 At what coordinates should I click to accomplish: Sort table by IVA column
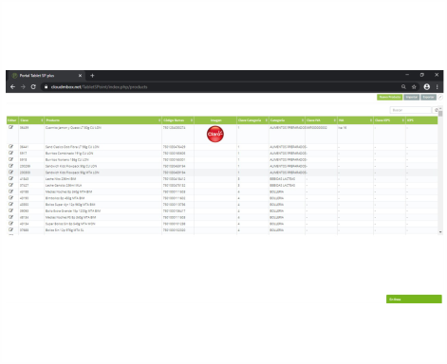coord(355,120)
